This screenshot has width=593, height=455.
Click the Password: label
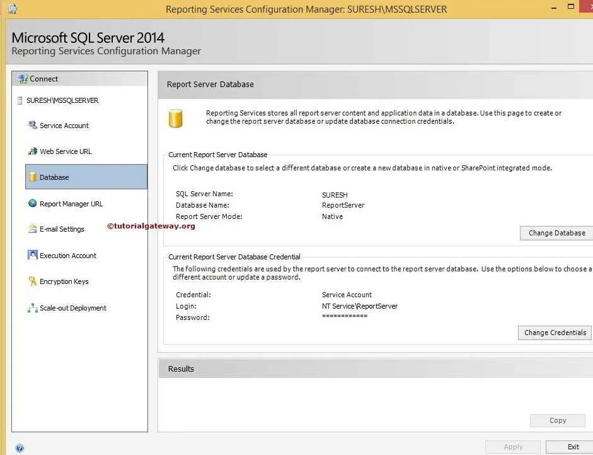click(192, 317)
